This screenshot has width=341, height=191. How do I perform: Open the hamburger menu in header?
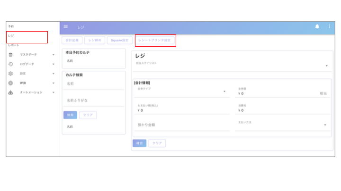(x=66, y=26)
